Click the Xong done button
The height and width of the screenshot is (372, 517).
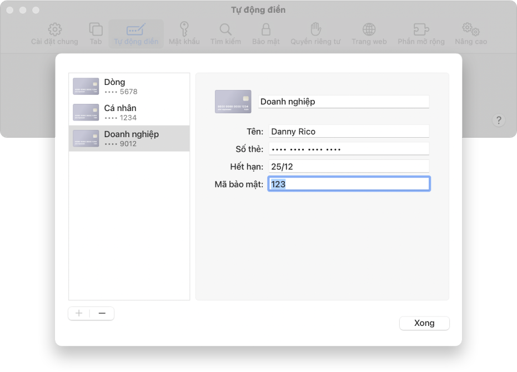click(x=424, y=323)
